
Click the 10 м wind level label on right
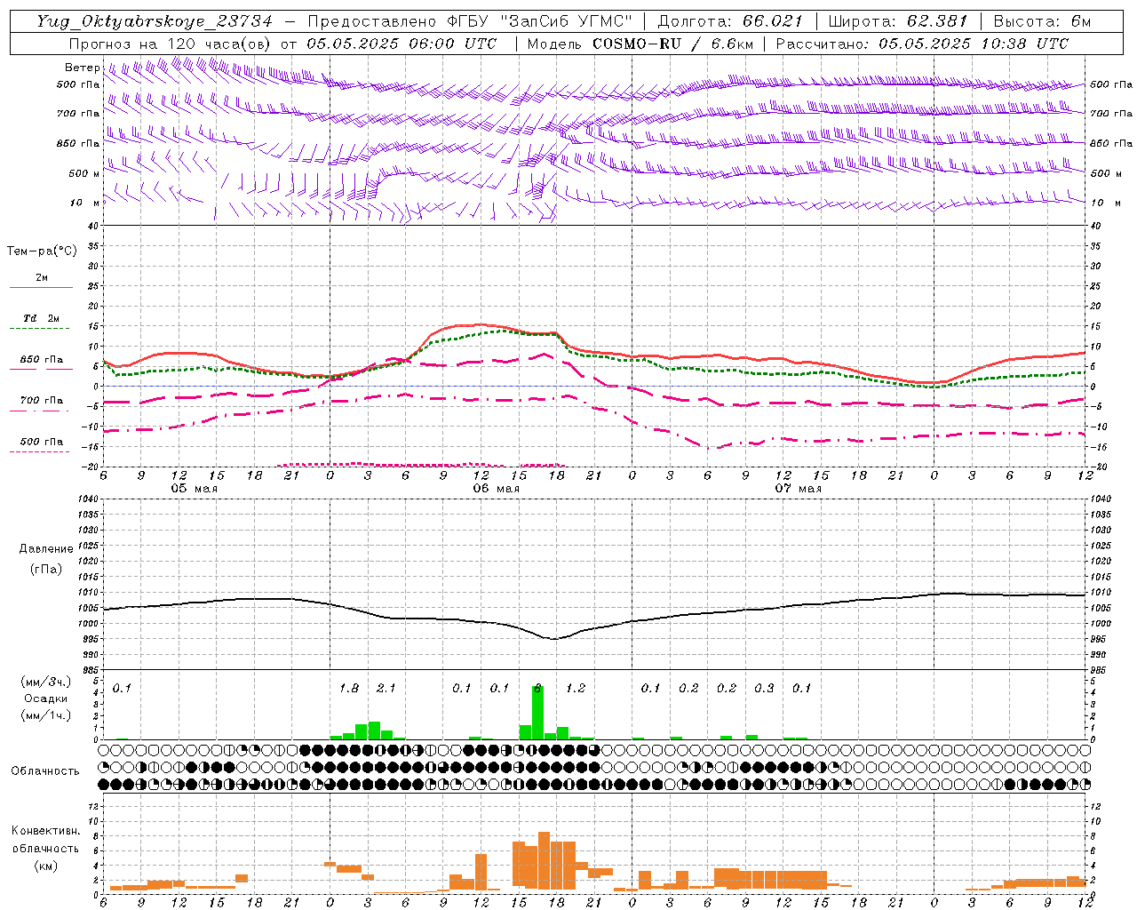click(x=1106, y=204)
